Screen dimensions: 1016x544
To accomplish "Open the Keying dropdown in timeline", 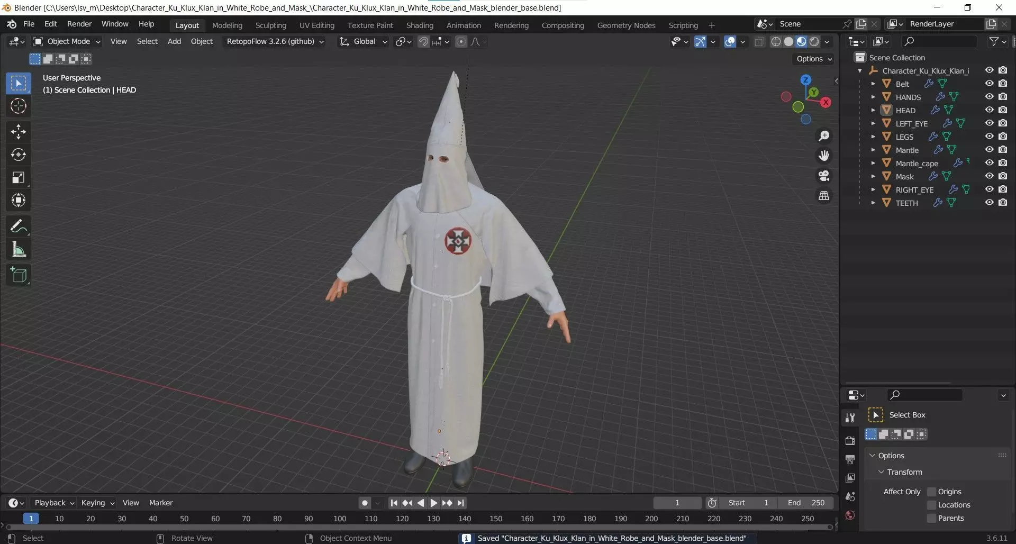I will [98, 503].
